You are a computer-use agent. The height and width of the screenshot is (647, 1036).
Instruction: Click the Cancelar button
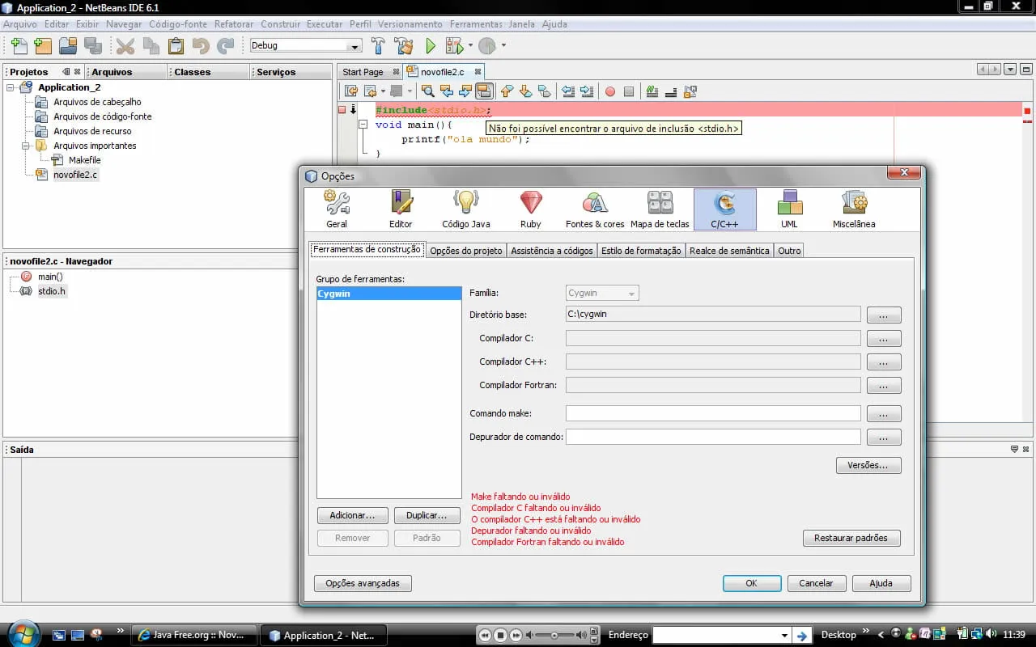coord(816,583)
